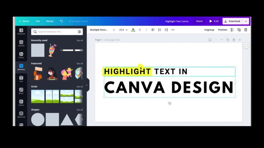Add a new page plus icon
The width and height of the screenshot is (264, 148).
[240, 40]
